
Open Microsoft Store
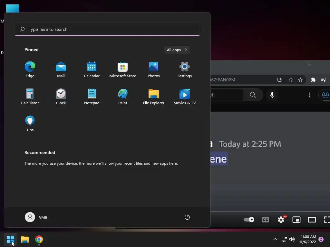123,70
